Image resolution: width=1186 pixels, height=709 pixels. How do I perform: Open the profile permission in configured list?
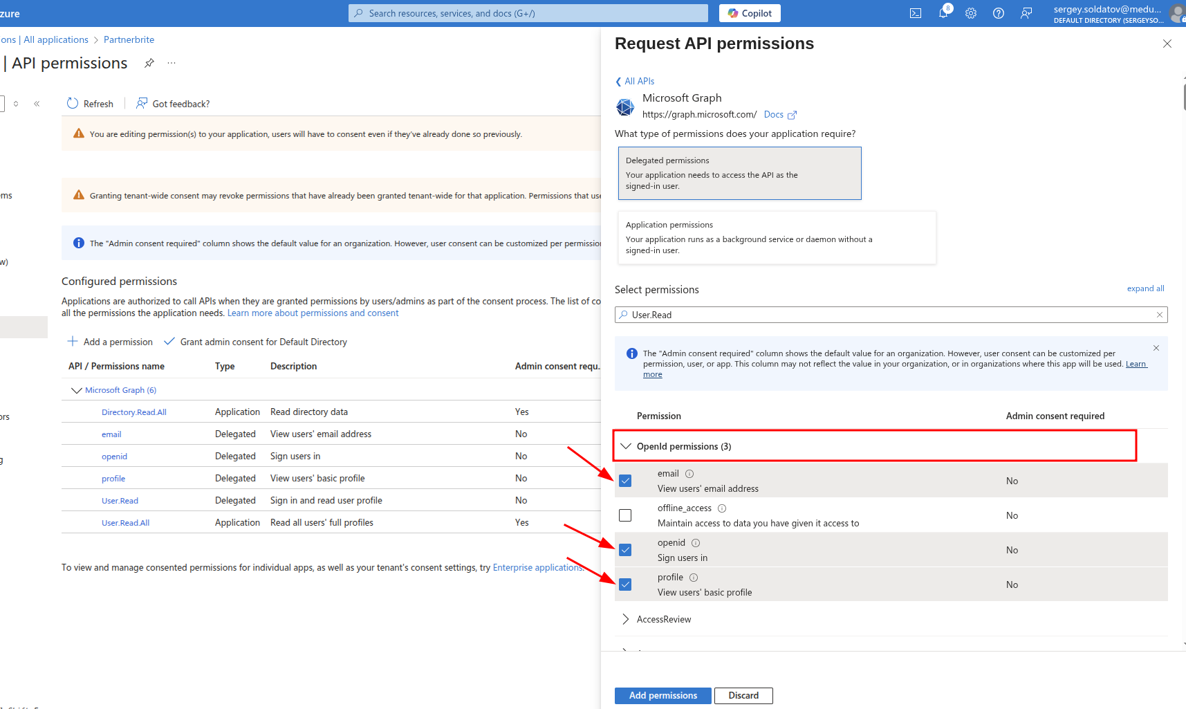point(113,479)
